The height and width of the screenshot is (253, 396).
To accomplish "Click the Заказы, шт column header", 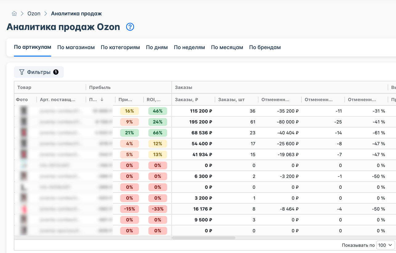I will pyautogui.click(x=236, y=100).
